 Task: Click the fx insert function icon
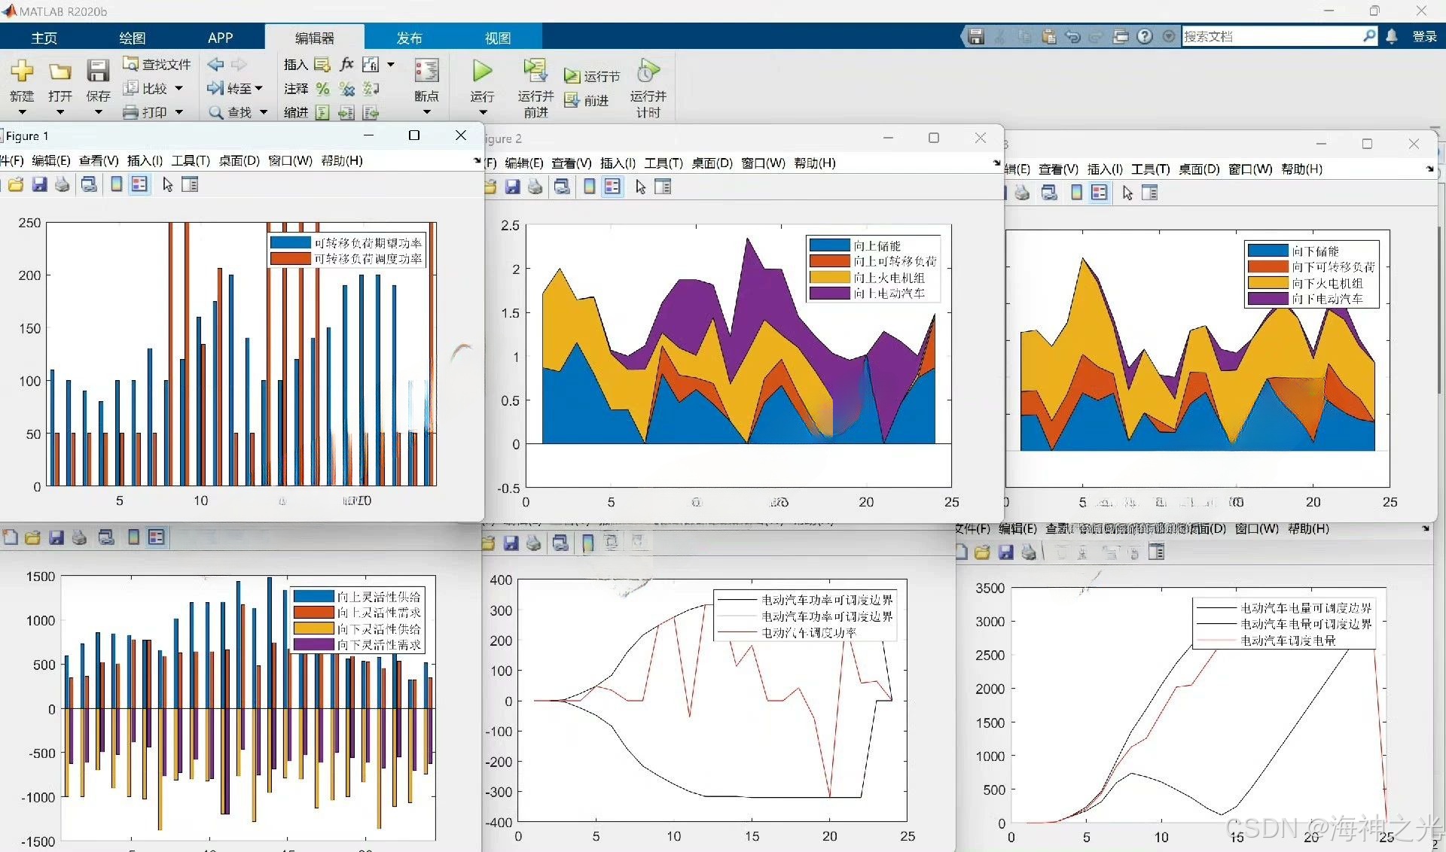pyautogui.click(x=347, y=65)
